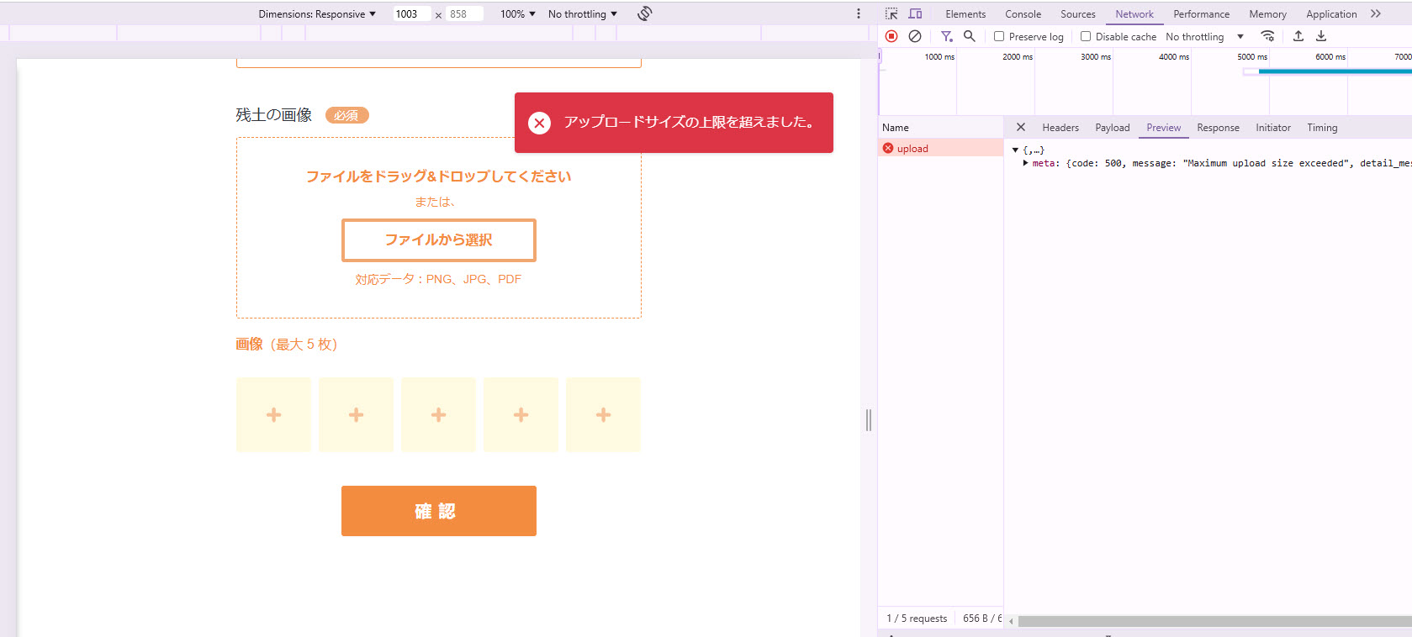Toggle the device toolbar icon

[915, 13]
